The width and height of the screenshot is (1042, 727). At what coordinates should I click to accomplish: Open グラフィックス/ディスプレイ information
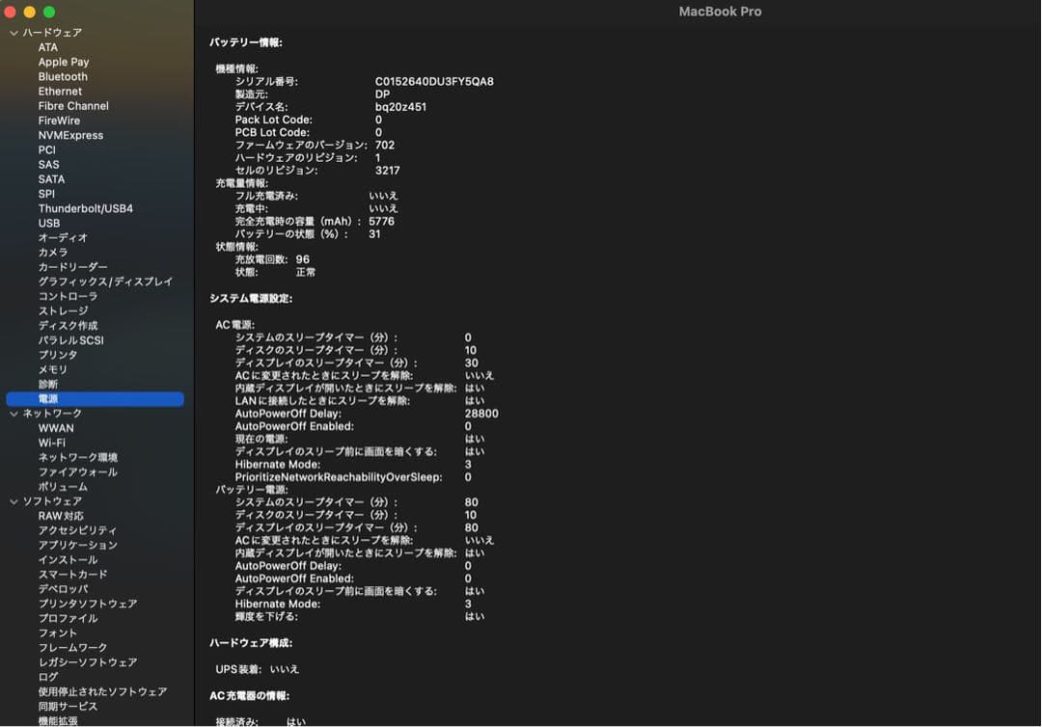[x=100, y=281]
